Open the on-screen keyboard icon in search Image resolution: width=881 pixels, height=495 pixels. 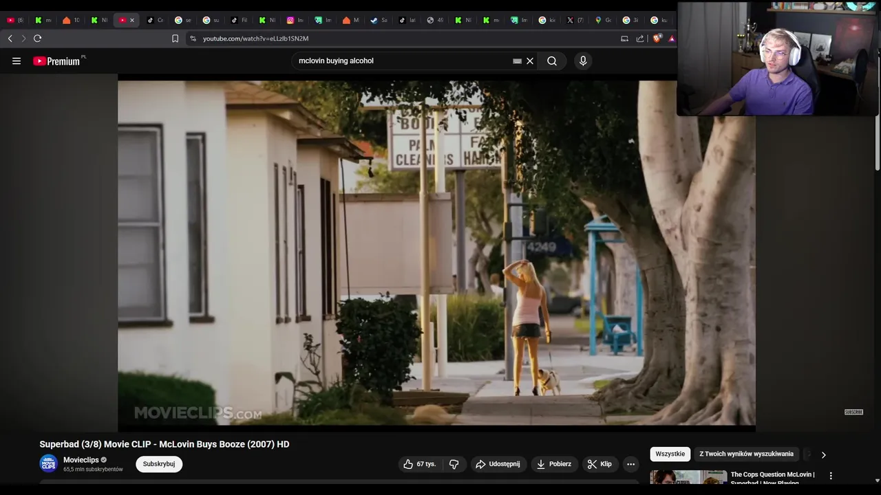click(517, 61)
